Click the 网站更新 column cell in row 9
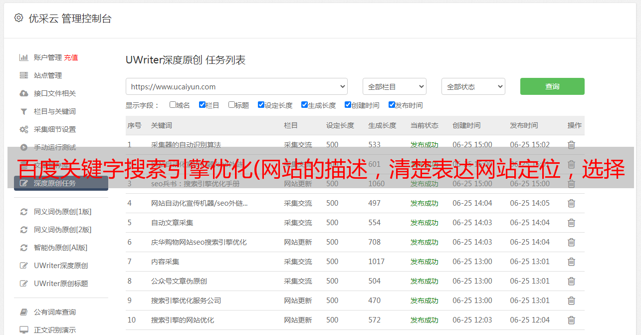The width and height of the screenshot is (641, 335). click(298, 301)
